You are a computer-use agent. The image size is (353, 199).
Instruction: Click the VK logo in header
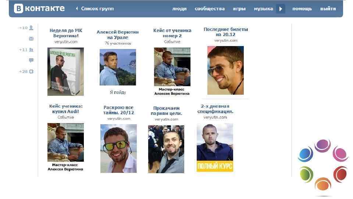[39, 8]
